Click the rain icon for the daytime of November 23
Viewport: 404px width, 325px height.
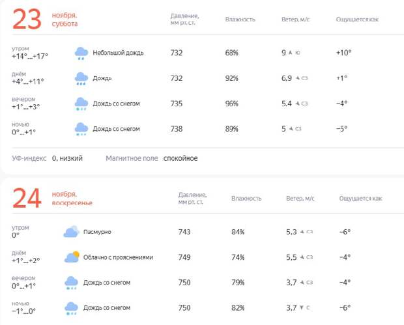coord(81,79)
